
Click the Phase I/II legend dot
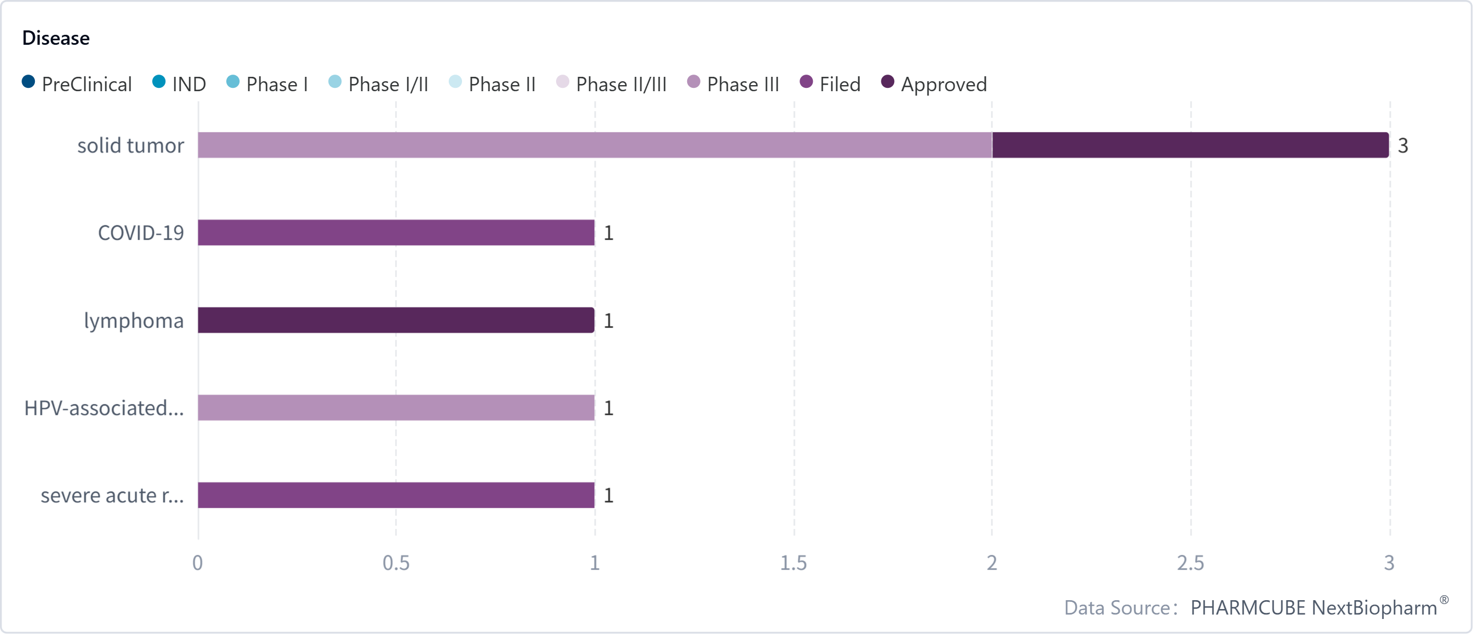click(335, 82)
